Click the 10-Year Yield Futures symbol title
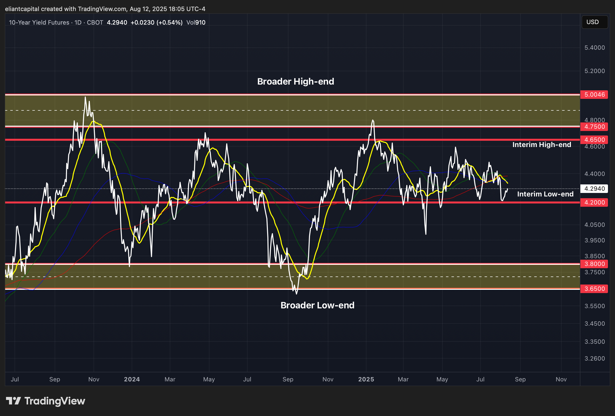615x416 pixels. [39, 23]
